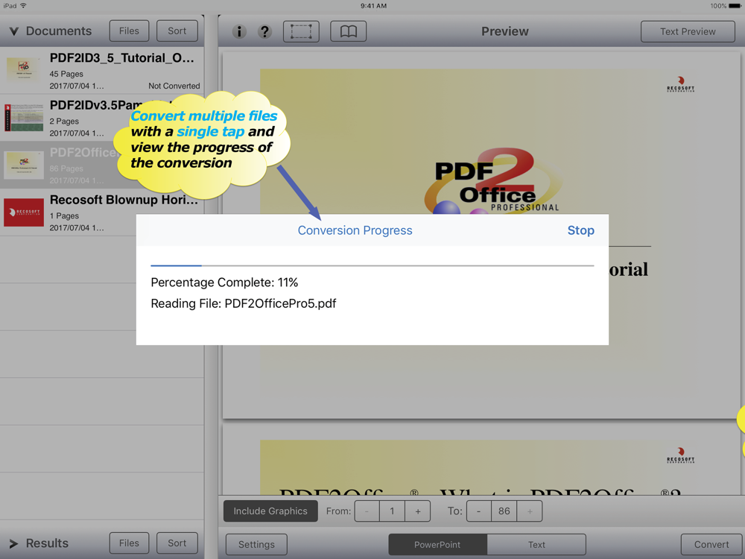Open thumbnail of PDF2ID3_5_Tutorial document
This screenshot has width=745, height=559.
[23, 70]
